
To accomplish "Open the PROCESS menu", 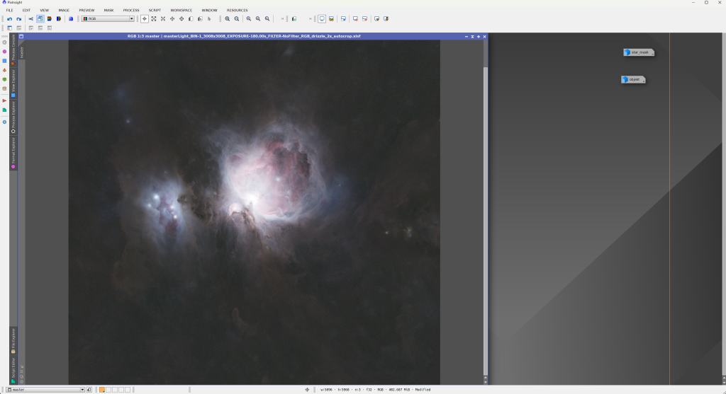I will (x=131, y=11).
